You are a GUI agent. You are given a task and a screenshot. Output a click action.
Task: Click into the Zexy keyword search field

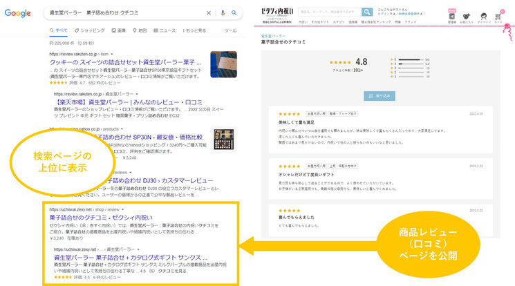click(x=330, y=12)
